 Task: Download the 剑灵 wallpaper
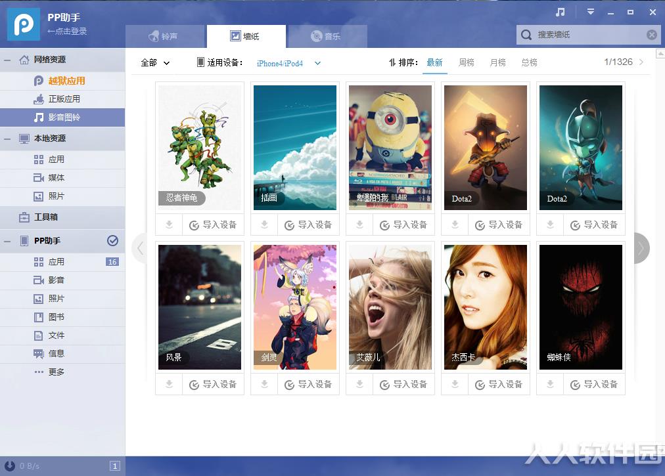(x=264, y=385)
